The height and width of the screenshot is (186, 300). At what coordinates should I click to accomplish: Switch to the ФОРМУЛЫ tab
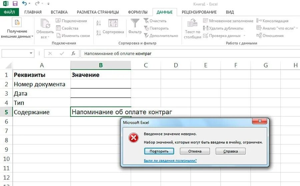(138, 12)
